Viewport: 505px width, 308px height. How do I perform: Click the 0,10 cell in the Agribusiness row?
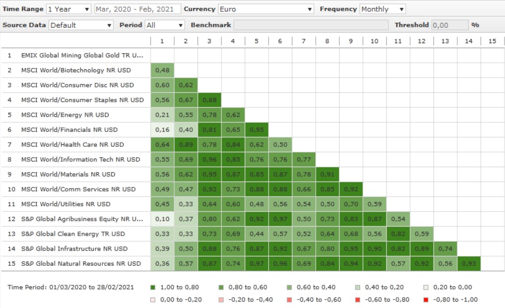(162, 219)
